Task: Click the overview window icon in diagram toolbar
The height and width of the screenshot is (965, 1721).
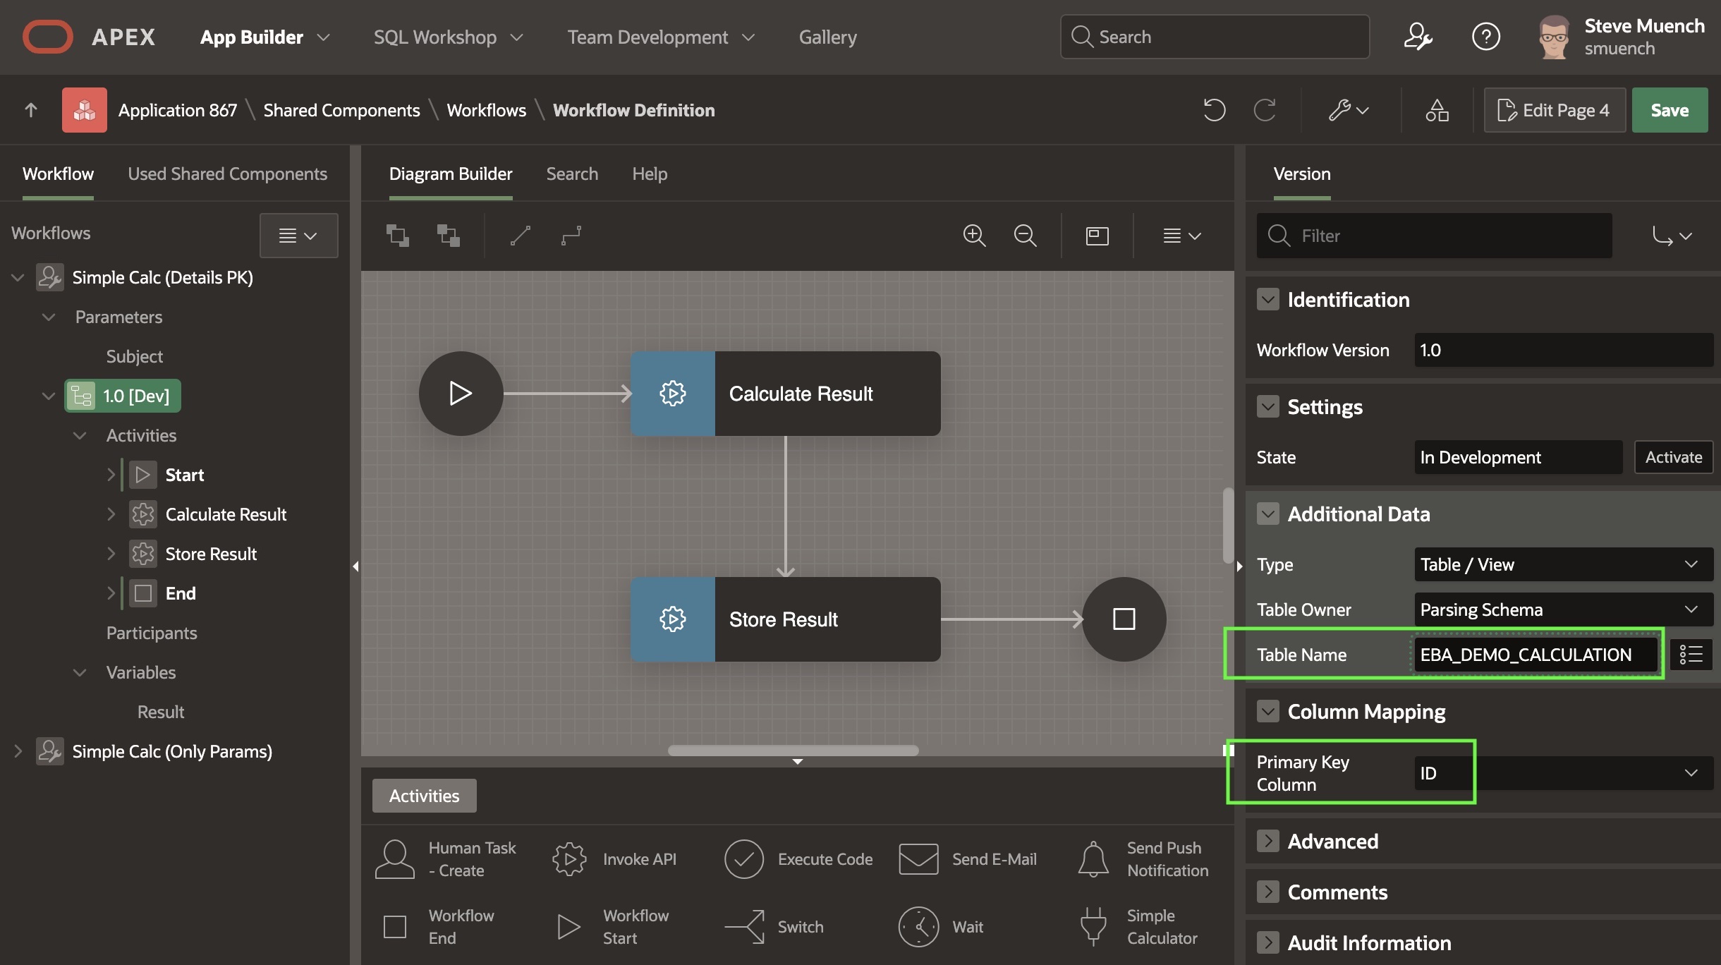Action: pos(1097,235)
